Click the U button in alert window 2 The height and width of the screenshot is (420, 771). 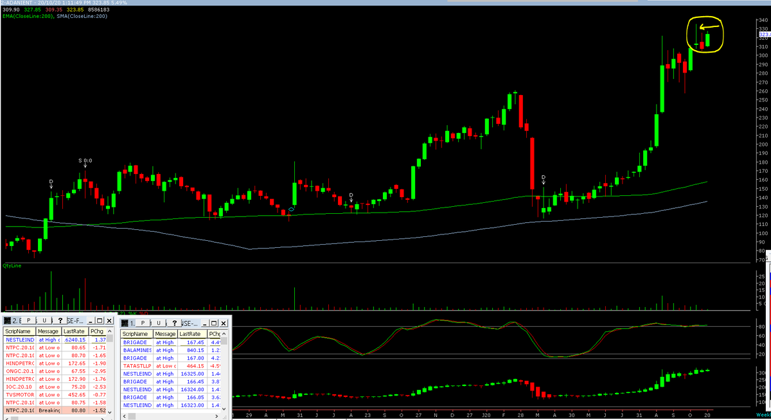click(x=44, y=320)
